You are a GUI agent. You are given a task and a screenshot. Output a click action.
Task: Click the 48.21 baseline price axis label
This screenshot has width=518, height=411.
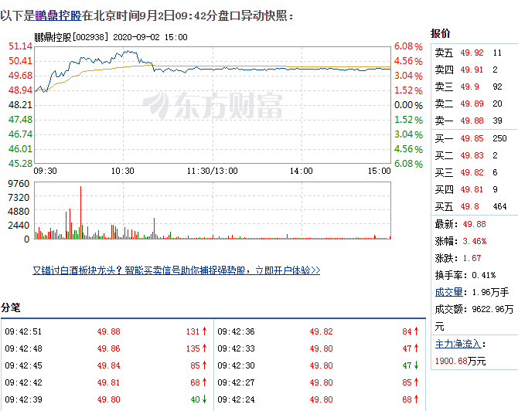point(20,105)
